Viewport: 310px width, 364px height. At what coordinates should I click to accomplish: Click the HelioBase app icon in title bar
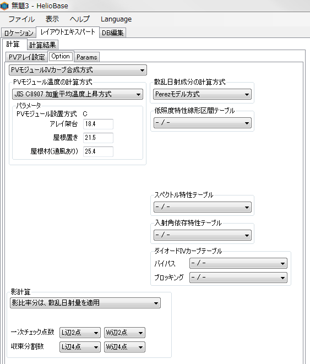[4, 6]
